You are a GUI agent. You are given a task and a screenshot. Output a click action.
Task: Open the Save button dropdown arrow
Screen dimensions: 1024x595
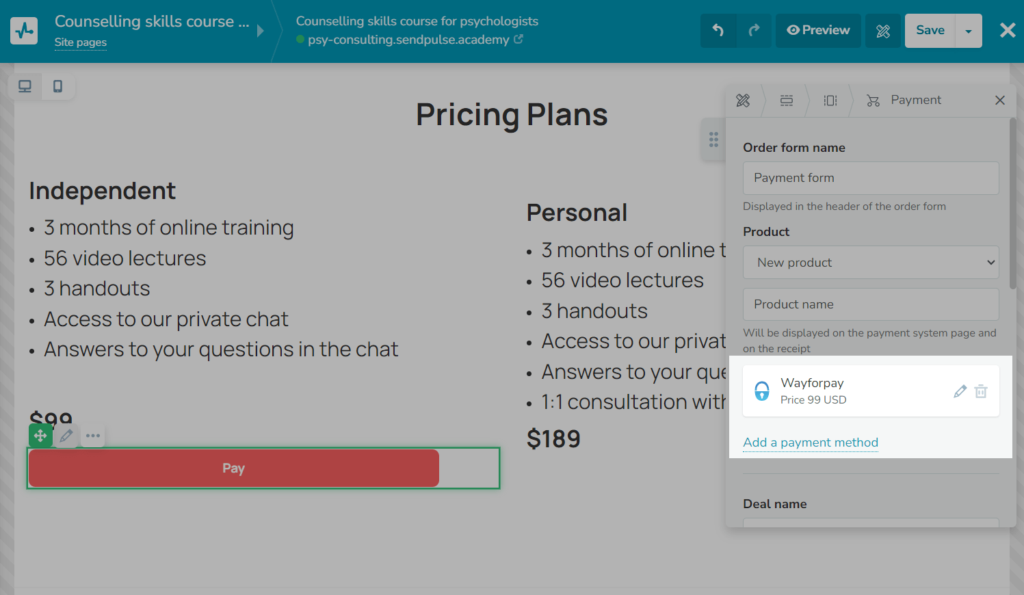pos(969,31)
